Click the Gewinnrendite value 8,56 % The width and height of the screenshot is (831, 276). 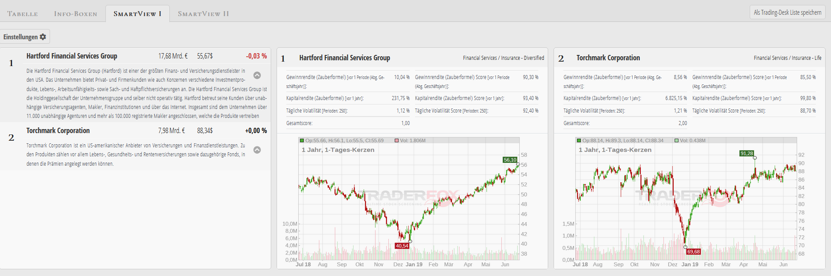click(680, 77)
